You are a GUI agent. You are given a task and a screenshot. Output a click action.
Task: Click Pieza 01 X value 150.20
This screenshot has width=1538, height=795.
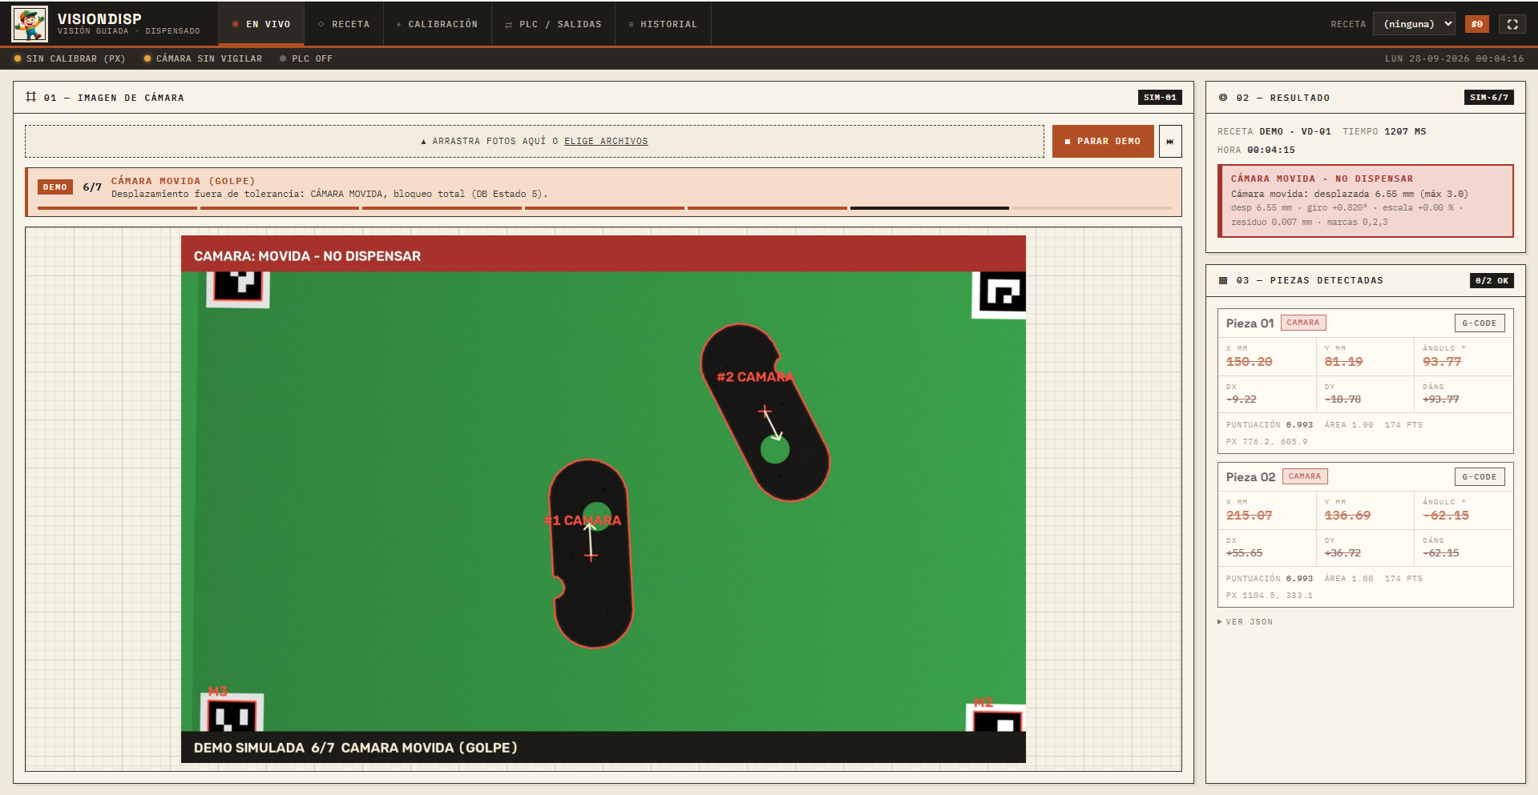1249,362
